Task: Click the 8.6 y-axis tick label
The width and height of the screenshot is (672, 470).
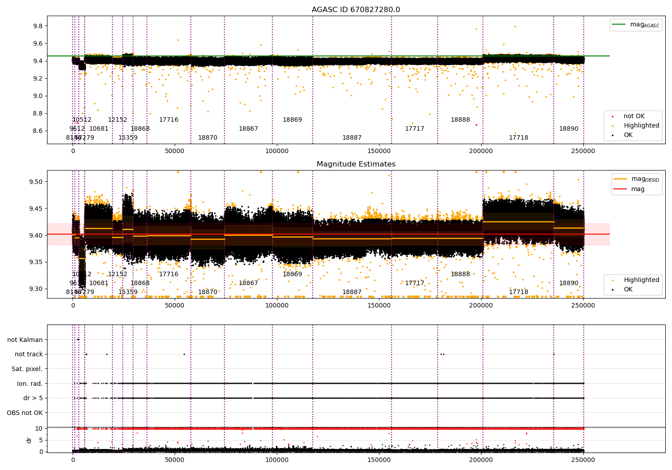Action: (x=38, y=131)
